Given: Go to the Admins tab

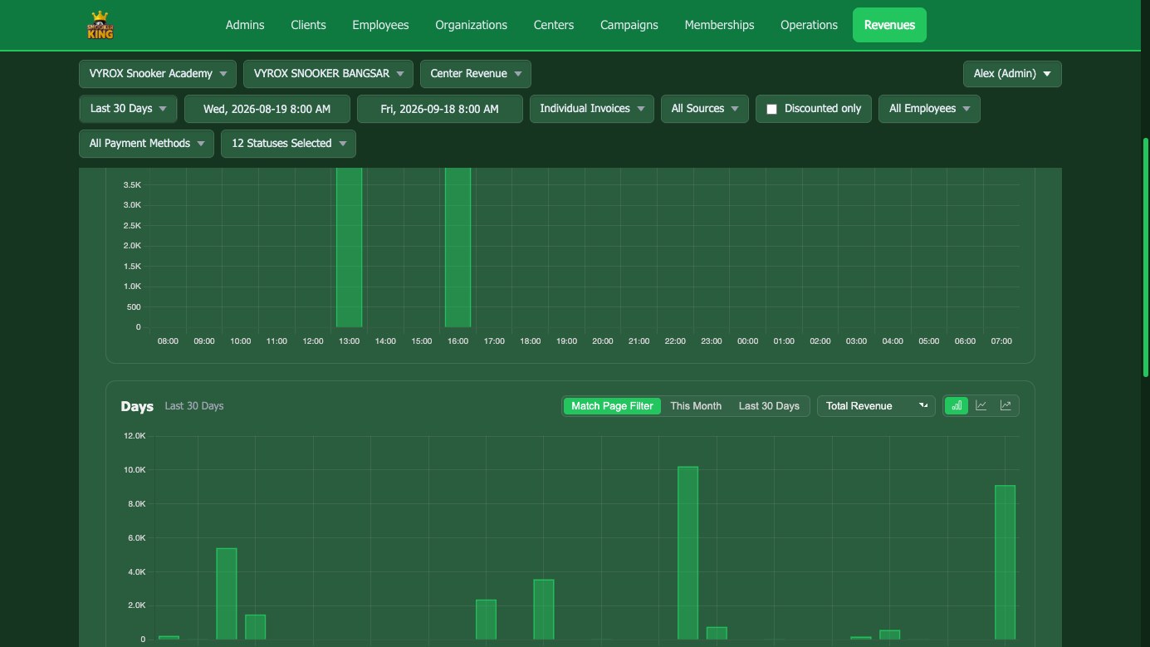Looking at the screenshot, I should pyautogui.click(x=245, y=25).
